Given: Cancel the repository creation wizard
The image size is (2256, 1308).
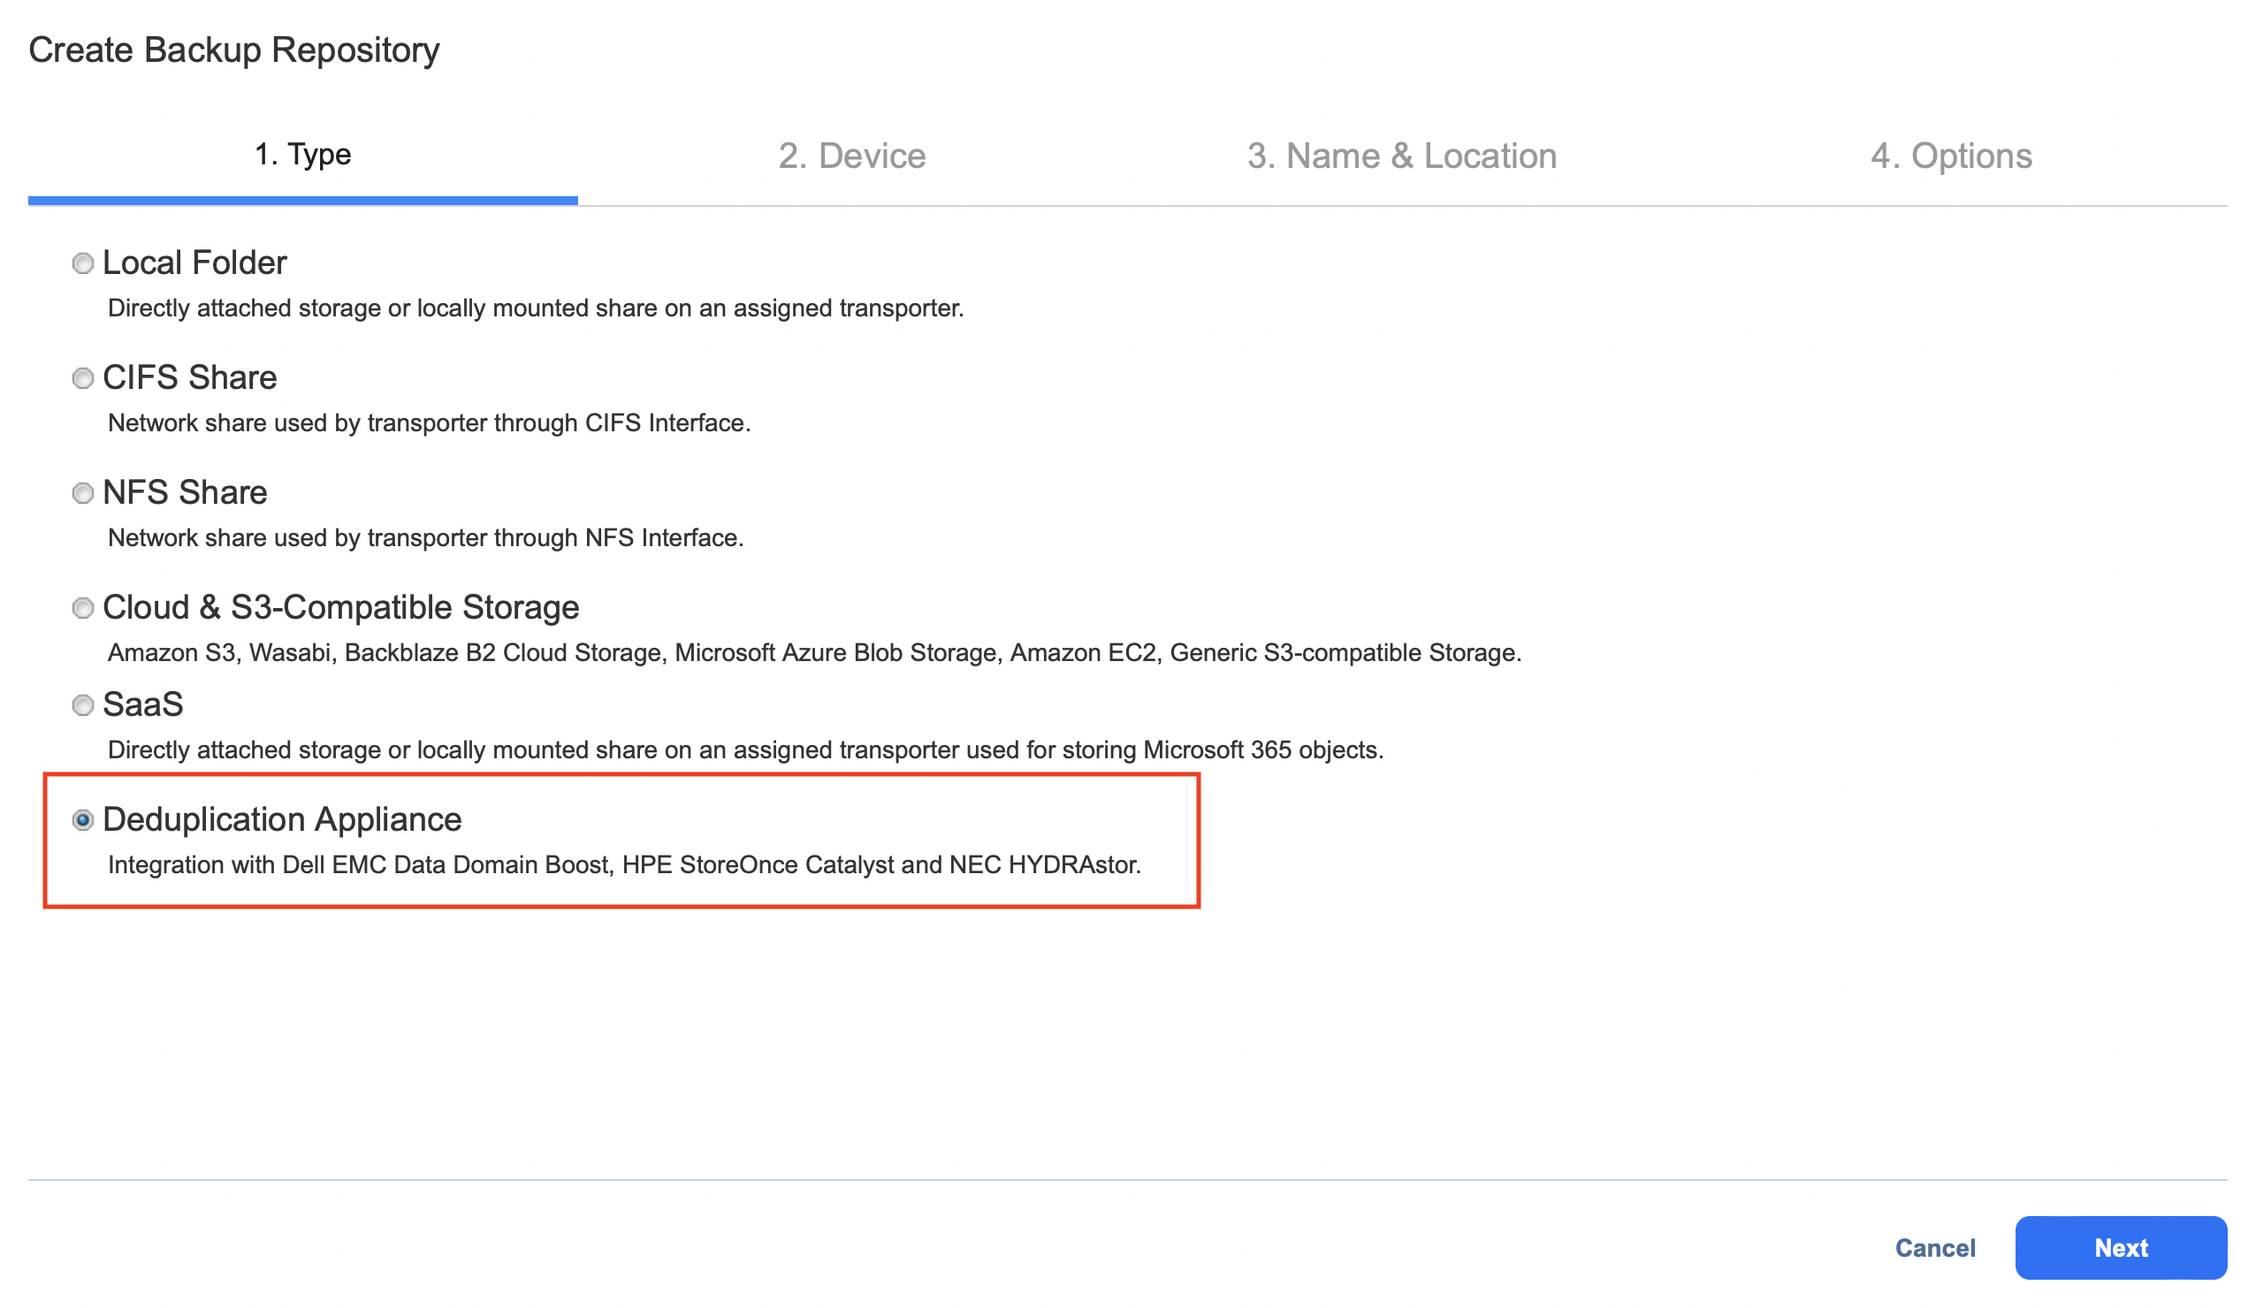Looking at the screenshot, I should tap(1935, 1248).
